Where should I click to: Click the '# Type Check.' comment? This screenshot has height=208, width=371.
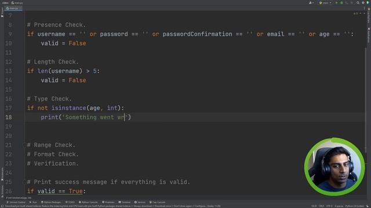coord(49,99)
